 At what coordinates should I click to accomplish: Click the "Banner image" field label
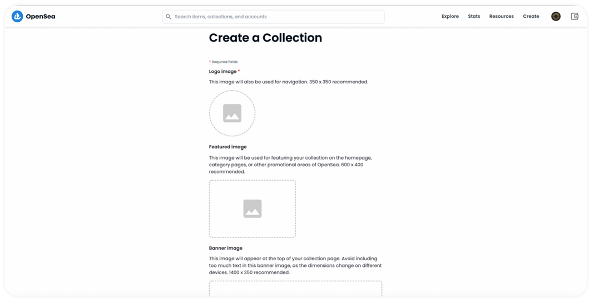[225, 248]
